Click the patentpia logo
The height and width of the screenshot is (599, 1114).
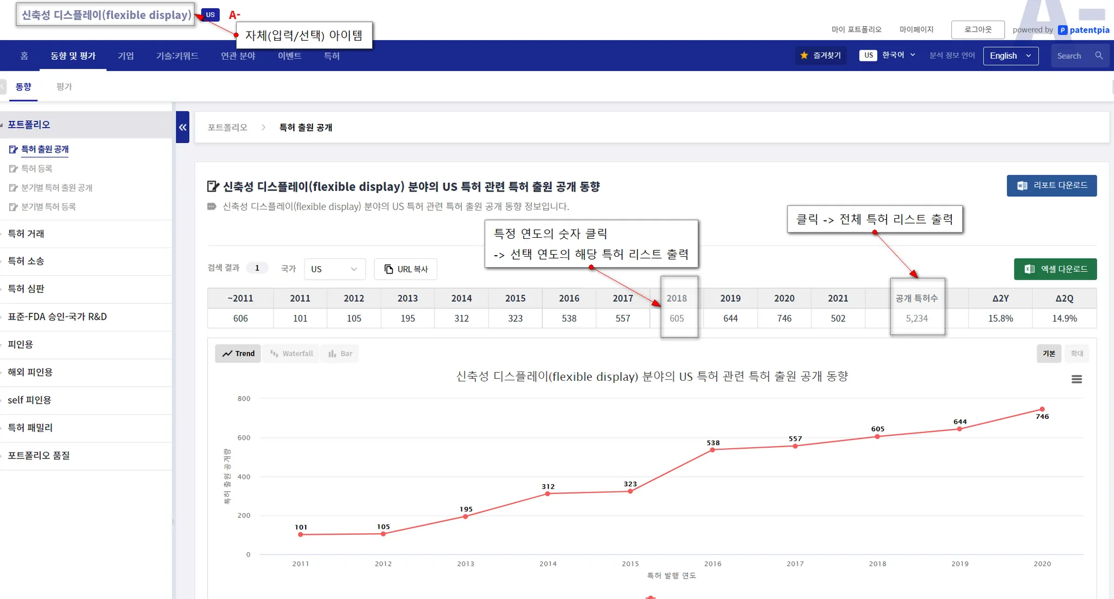point(1084,30)
